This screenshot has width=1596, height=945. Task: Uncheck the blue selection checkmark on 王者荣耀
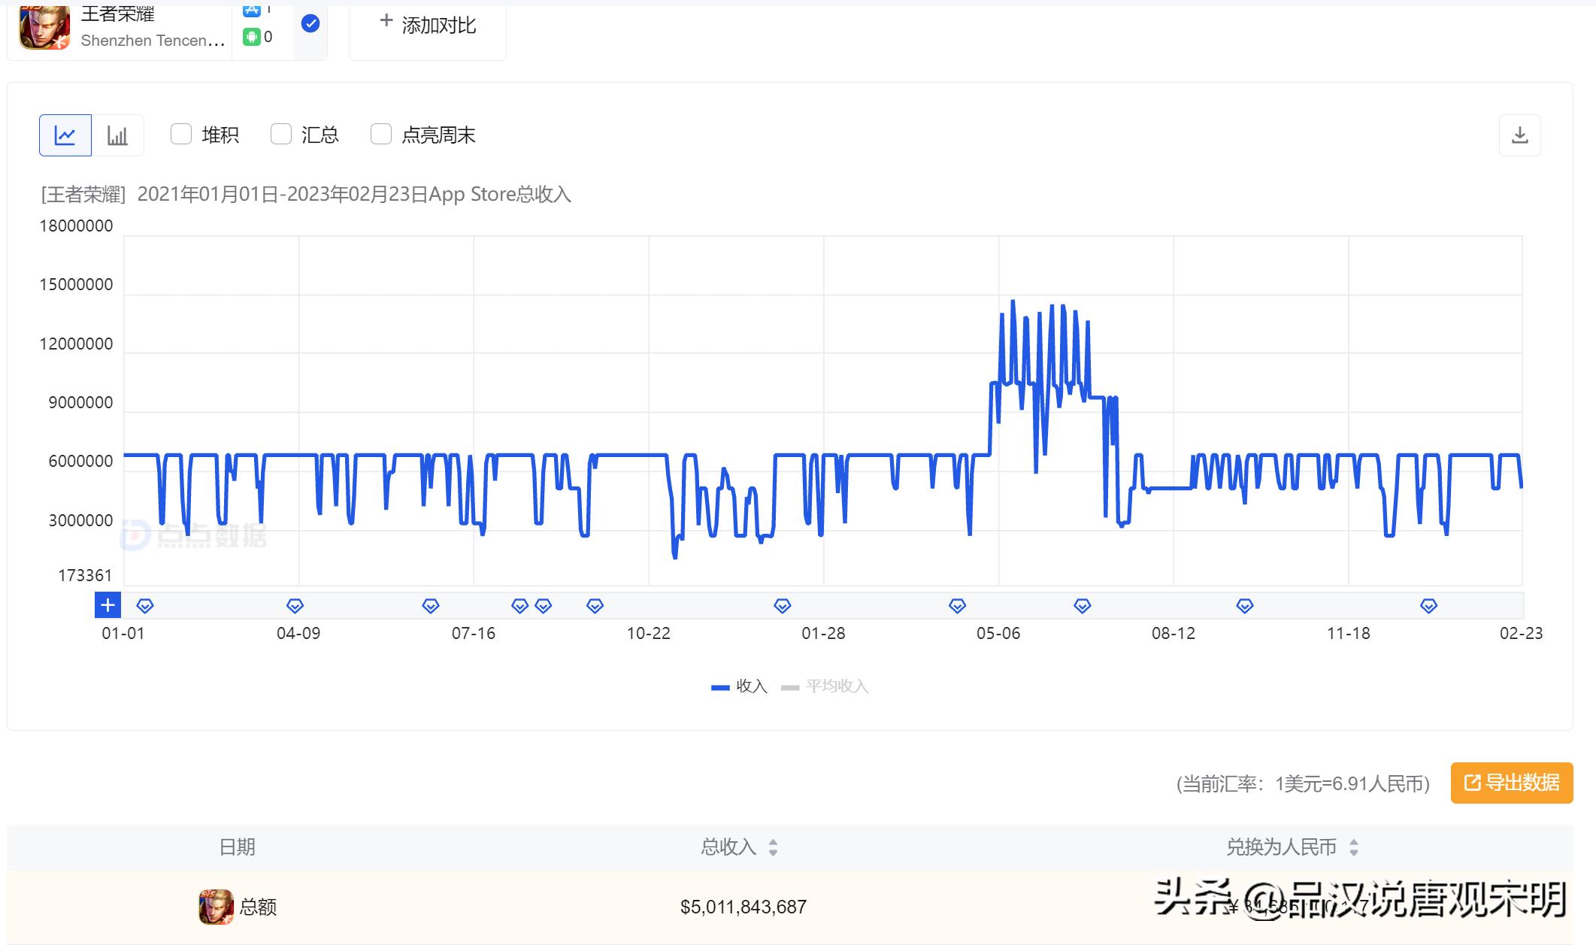309,24
